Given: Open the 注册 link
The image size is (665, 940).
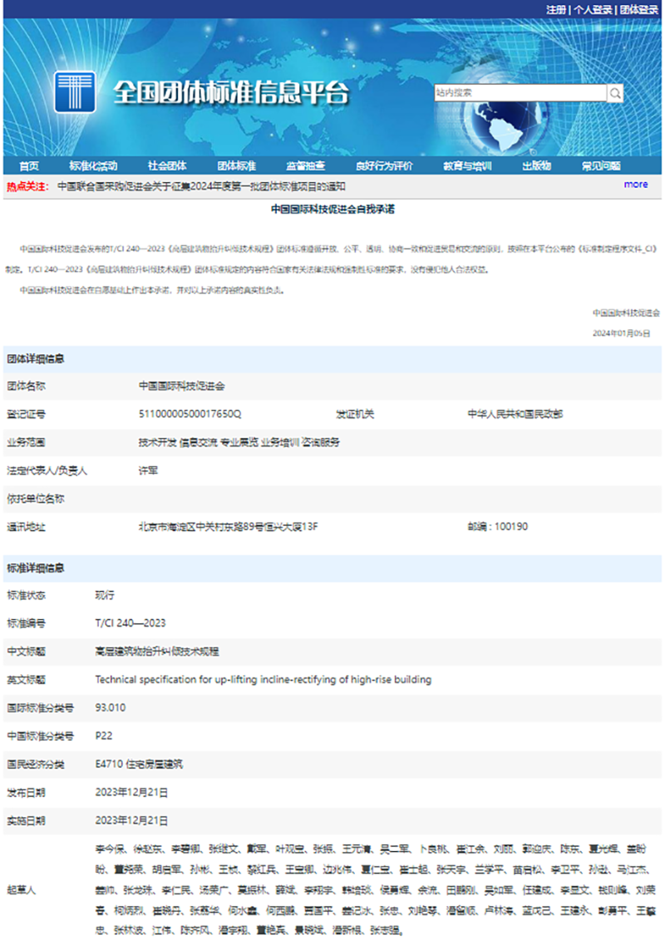Looking at the screenshot, I should [556, 10].
